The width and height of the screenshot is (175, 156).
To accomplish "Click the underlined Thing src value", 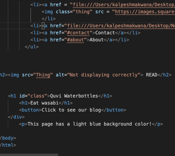I will pyautogui.click(x=43, y=75).
